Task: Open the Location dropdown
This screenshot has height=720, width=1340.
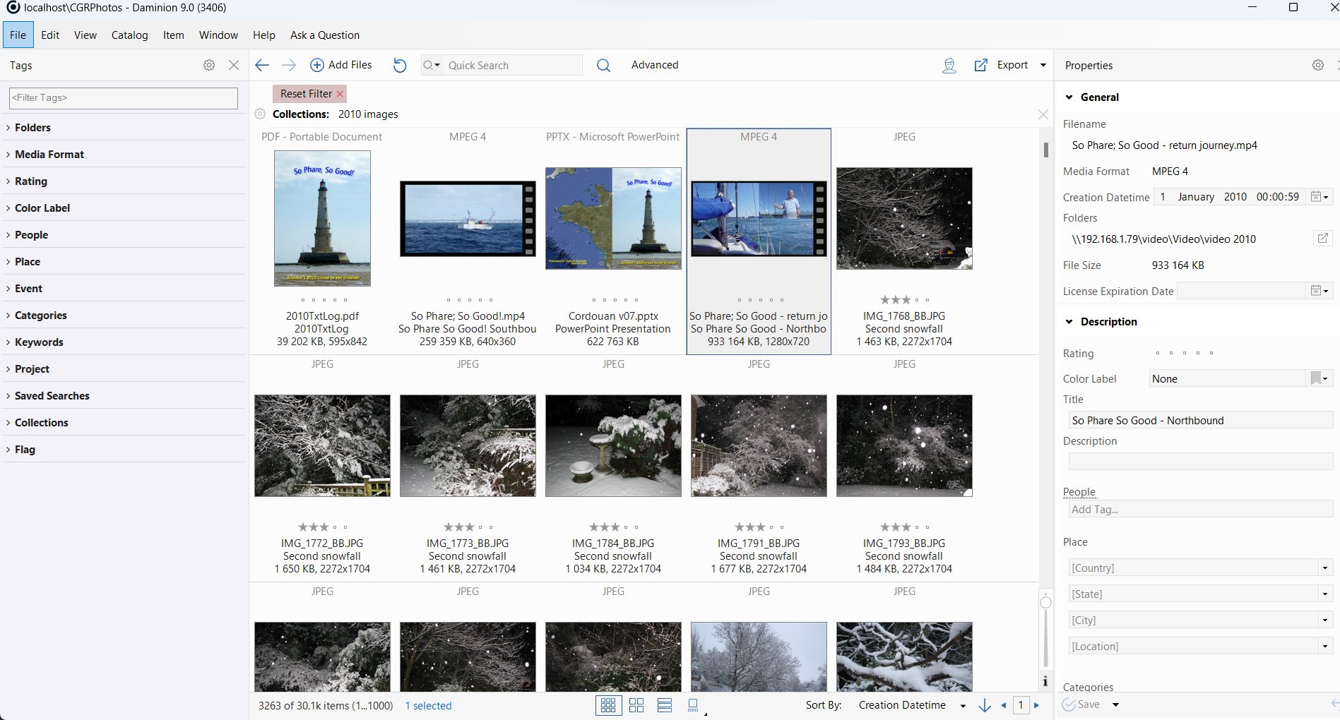Action: tap(1325, 647)
